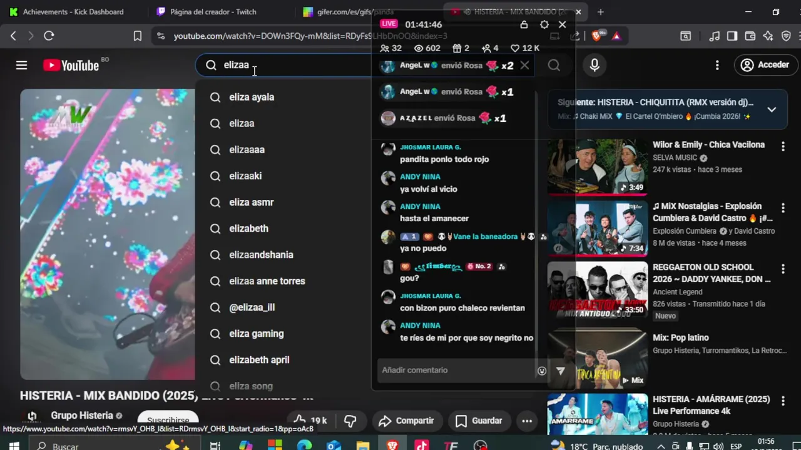This screenshot has height=450, width=801.
Task: Bookmark this page in the address bar
Action: click(x=138, y=36)
